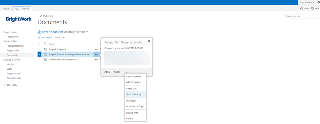The width and height of the screenshot is (320, 124).
Task: Open the Stakeholder Requirements document
Action: [62, 59]
